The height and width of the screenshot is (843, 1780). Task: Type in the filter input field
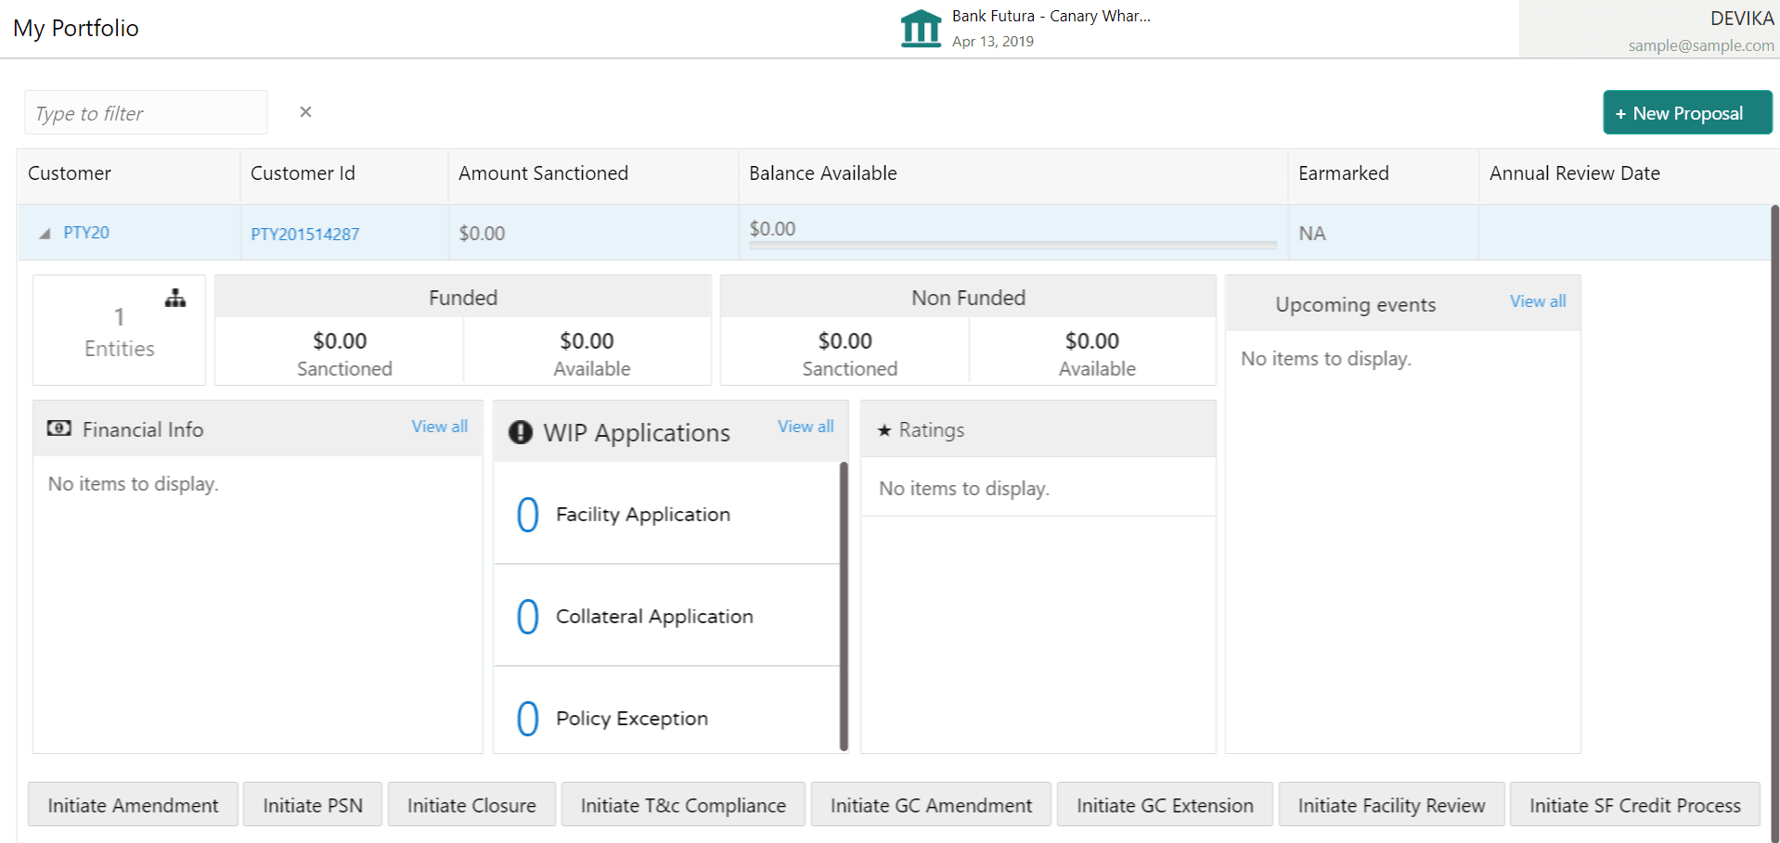(x=146, y=113)
